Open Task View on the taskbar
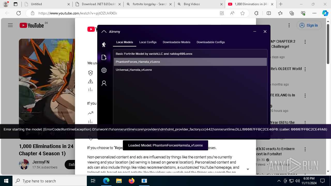 pyautogui.click(x=93, y=181)
